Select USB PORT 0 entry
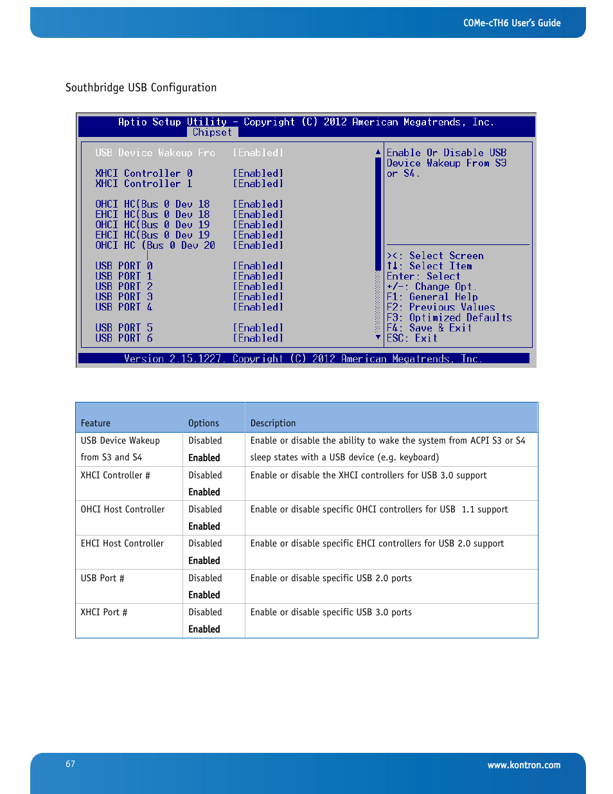Viewport: 613px width, 794px height. point(190,266)
